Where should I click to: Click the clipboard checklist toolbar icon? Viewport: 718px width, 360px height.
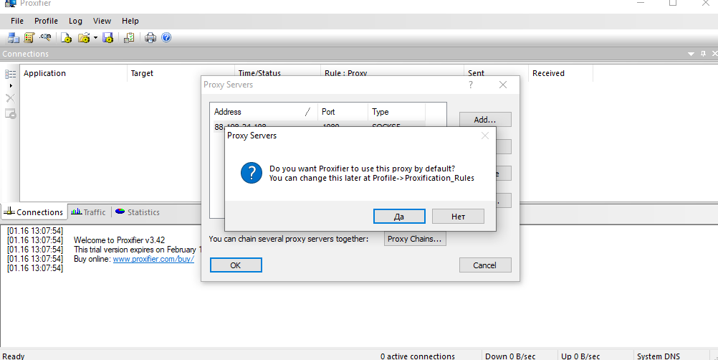pos(129,37)
